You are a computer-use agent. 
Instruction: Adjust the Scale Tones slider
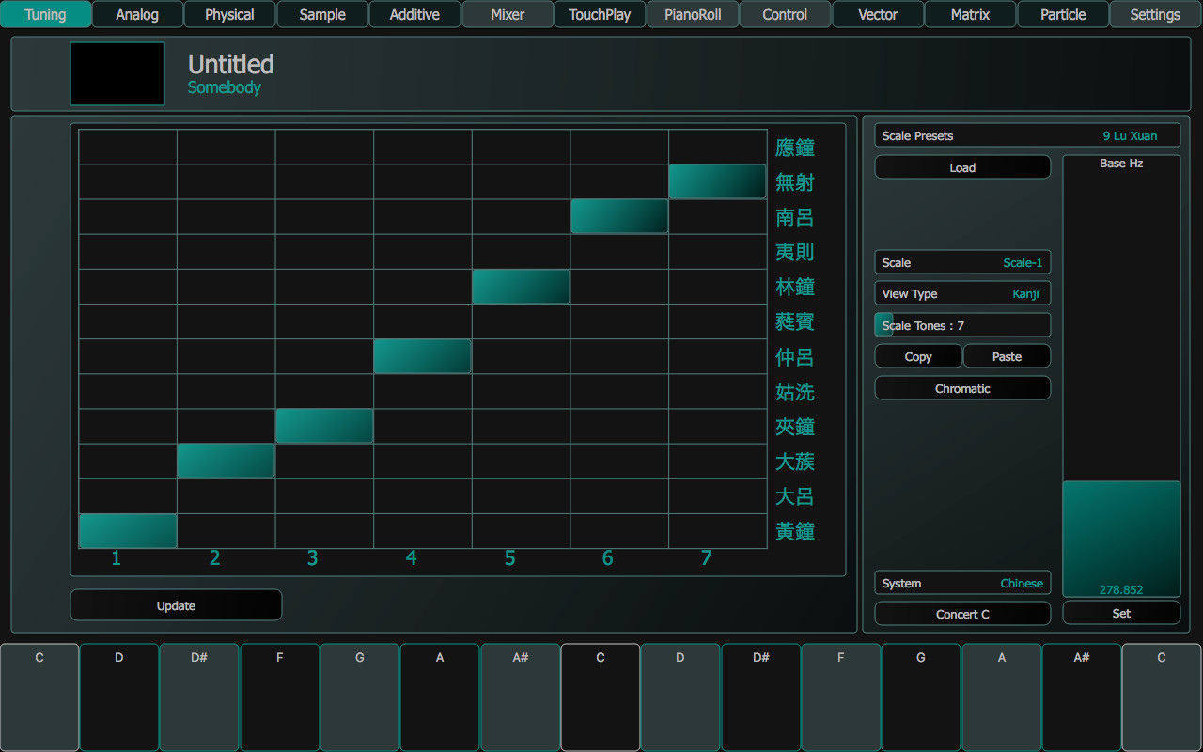pyautogui.click(x=962, y=324)
